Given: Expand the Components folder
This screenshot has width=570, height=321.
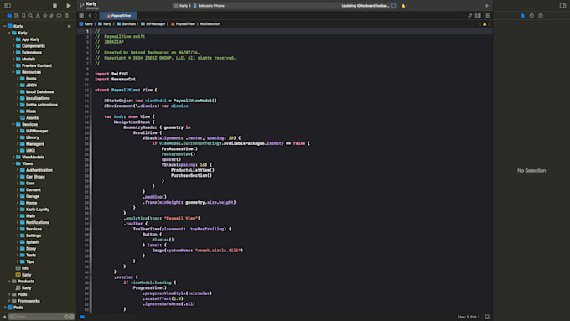Looking at the screenshot, I should 13,46.
